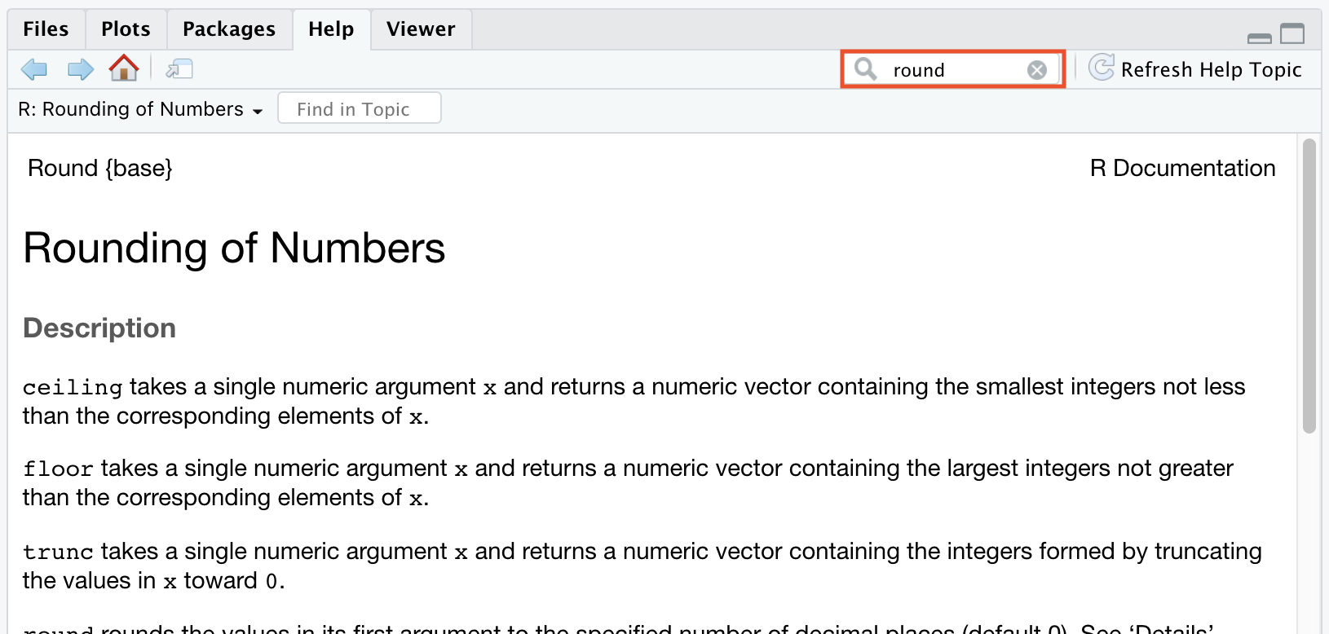Open the Packages tab
The image size is (1329, 634).
click(x=229, y=29)
